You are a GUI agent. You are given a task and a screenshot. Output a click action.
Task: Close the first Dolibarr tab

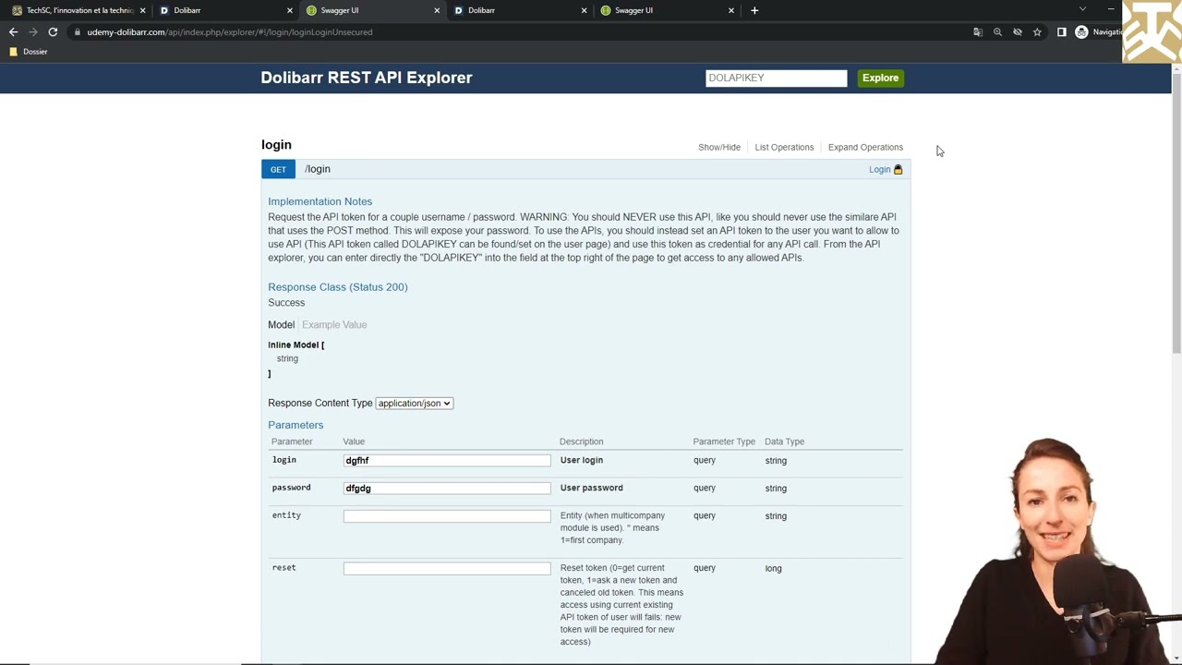click(x=289, y=10)
